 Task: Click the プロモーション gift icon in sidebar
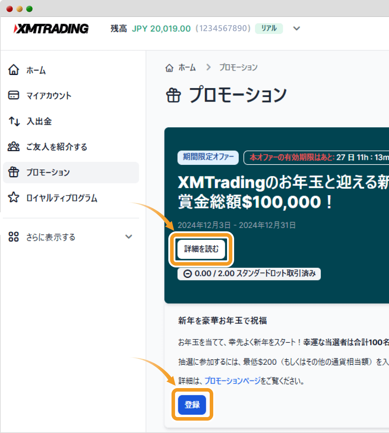coord(13,172)
